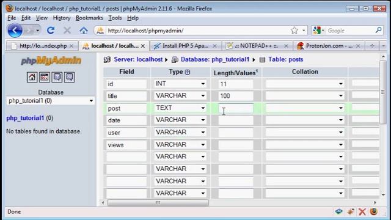Screen dimensions: 391x220
Task: Follow the Database: php_tutorial1 breadcrumb link
Action: (215, 59)
